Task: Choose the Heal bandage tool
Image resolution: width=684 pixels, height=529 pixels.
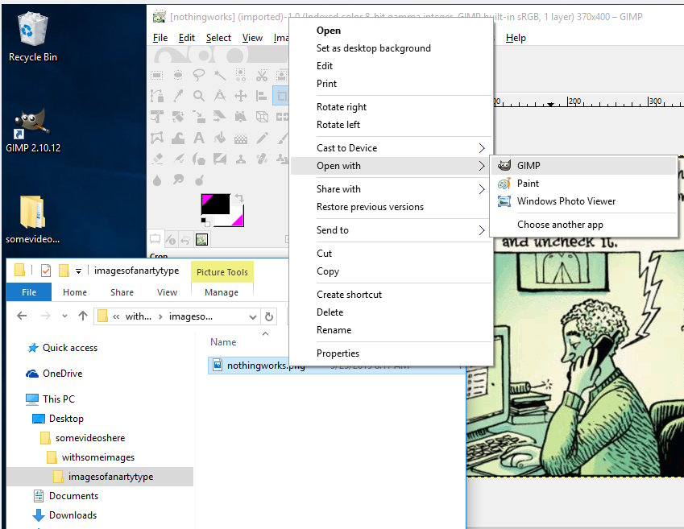Action: (x=262, y=159)
